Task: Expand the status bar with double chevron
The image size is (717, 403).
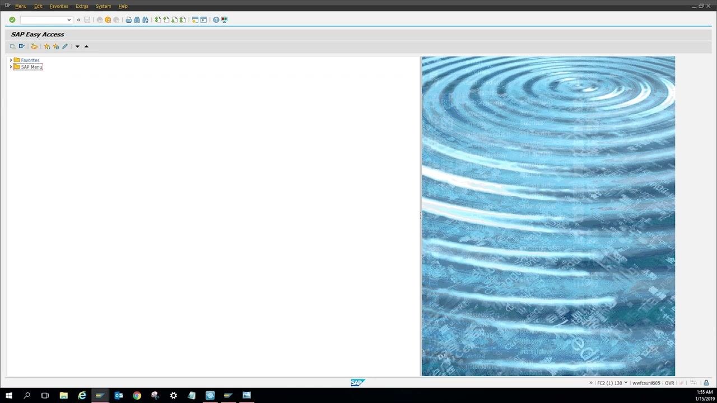Action: tap(590, 383)
